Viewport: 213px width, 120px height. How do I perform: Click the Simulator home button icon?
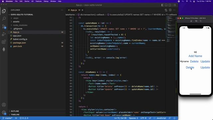(x=191, y=21)
